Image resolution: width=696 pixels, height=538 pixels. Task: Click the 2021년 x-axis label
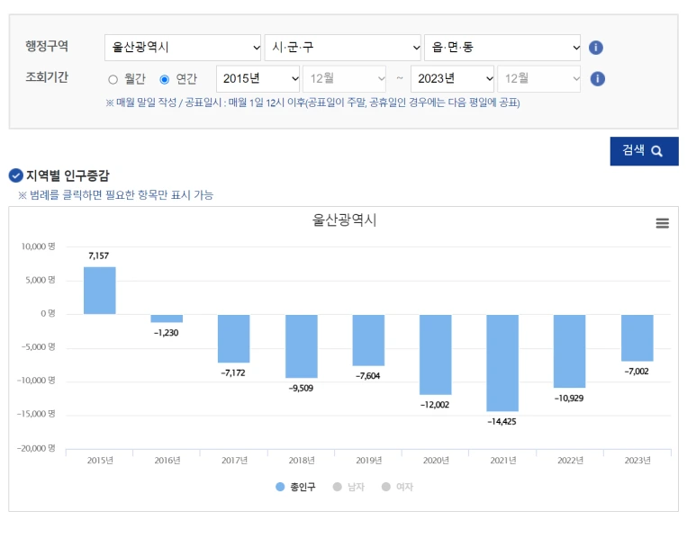point(503,461)
